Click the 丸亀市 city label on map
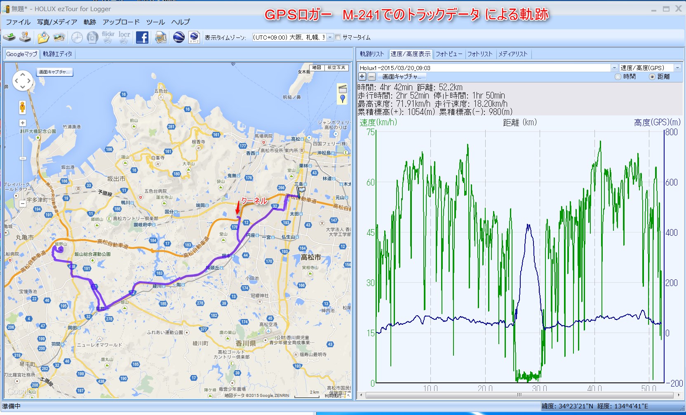Viewport: 686px width, 415px height. (x=25, y=237)
